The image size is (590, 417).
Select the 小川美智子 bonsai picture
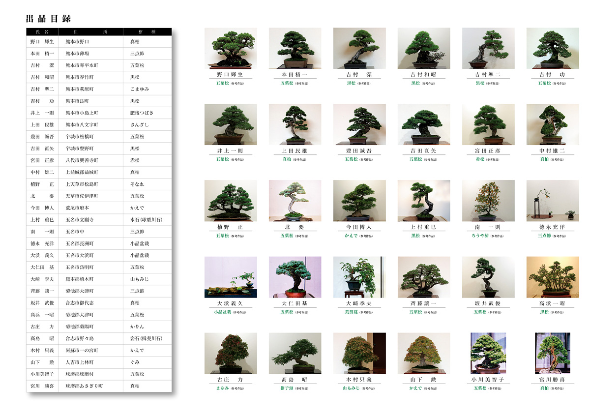pos(488,353)
